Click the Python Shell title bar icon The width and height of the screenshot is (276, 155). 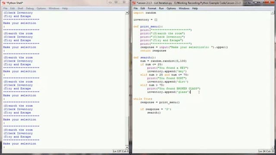pyautogui.click(x=4, y=3)
